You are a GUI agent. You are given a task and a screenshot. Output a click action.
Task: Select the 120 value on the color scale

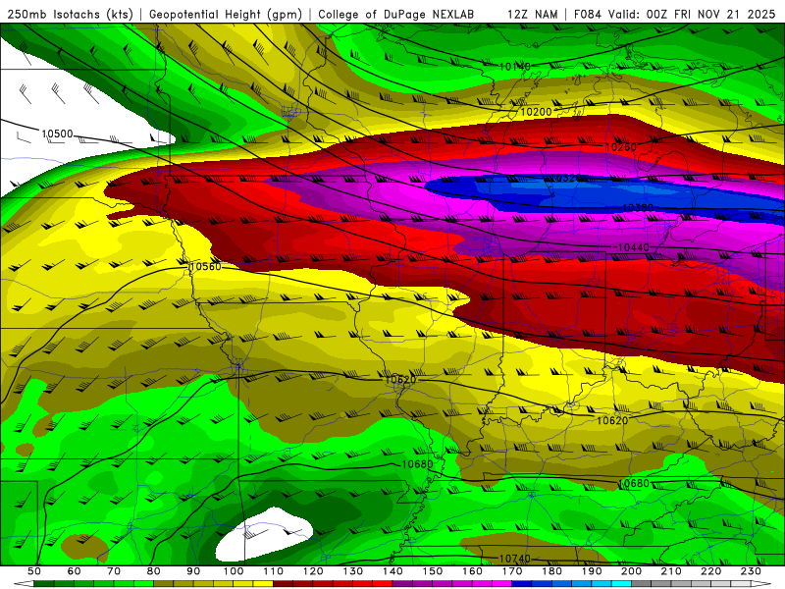[313, 571]
